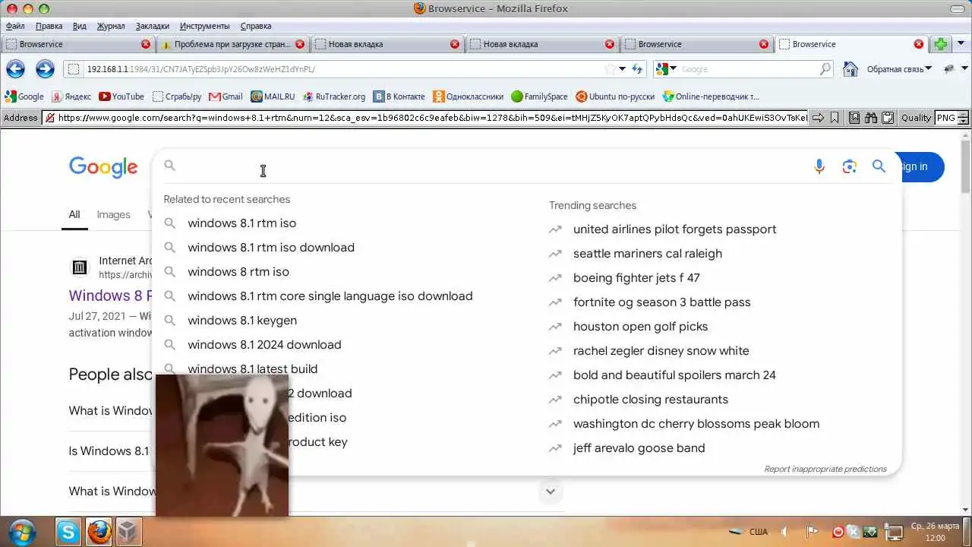This screenshot has width=972, height=547.
Task: Open new tab with green plus
Action: point(941,44)
